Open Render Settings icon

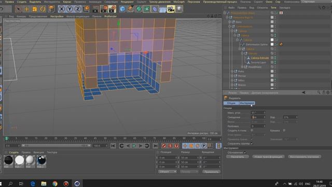pyautogui.click(x=112, y=9)
